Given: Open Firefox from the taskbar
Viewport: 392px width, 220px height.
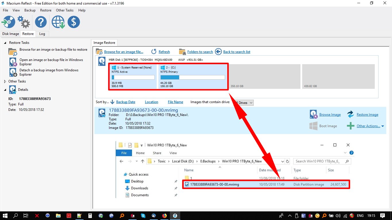Looking at the screenshot, I should [164, 216].
